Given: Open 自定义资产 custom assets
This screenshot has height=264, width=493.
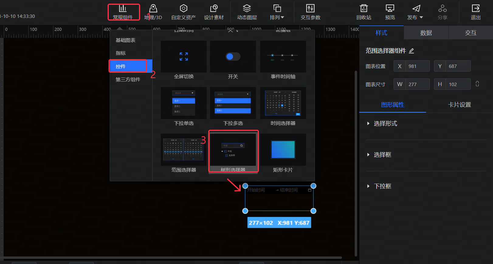Looking at the screenshot, I should (x=183, y=12).
